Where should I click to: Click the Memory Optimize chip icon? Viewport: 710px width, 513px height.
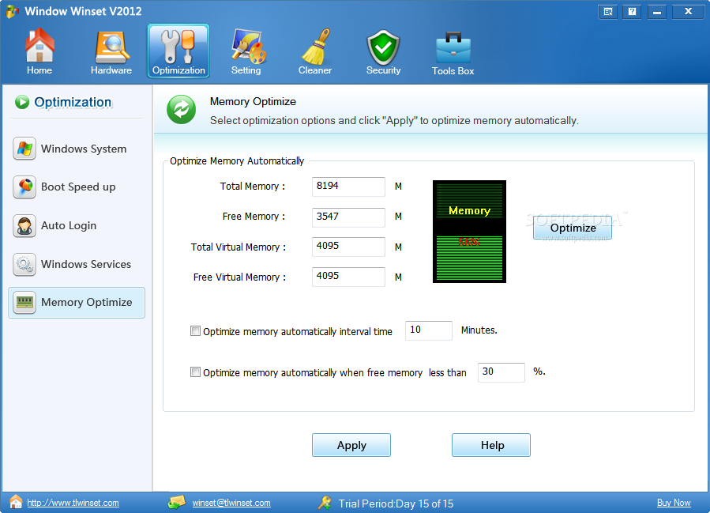pos(24,302)
